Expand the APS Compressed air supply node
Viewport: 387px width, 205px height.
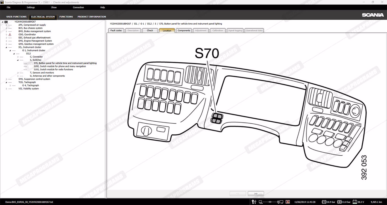[x=7, y=25]
